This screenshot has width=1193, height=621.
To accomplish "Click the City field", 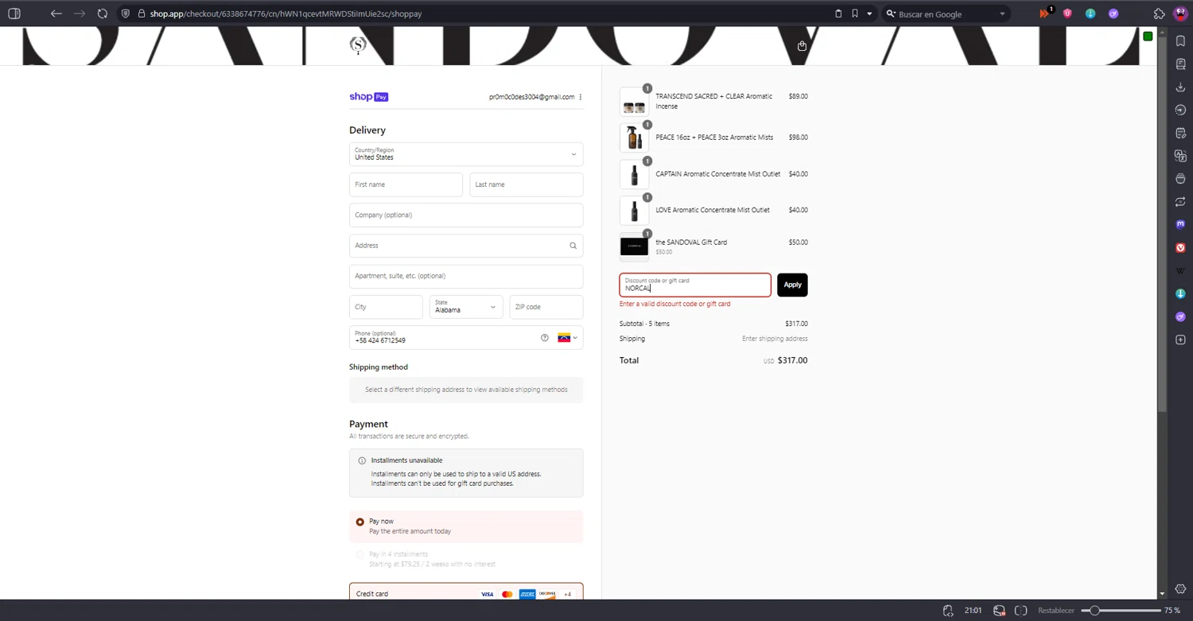I will [x=386, y=307].
